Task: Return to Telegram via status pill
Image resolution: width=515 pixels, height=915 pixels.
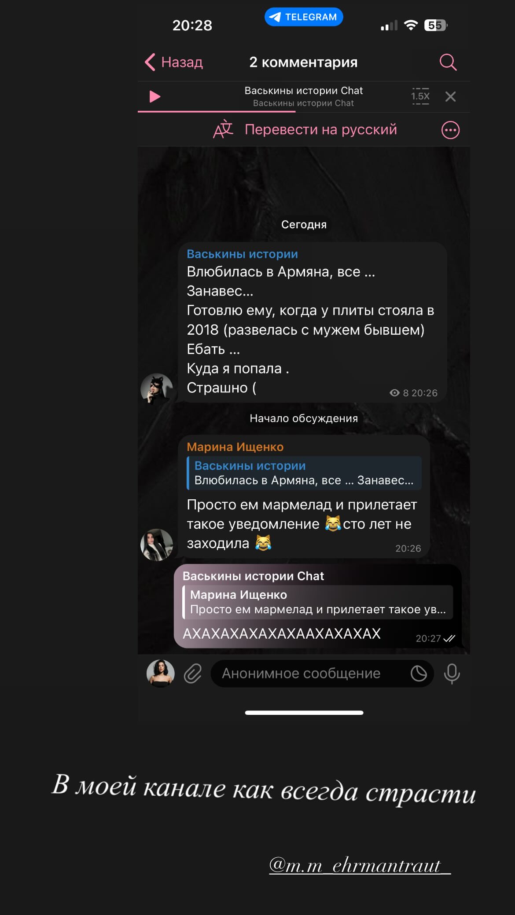Action: click(x=304, y=17)
